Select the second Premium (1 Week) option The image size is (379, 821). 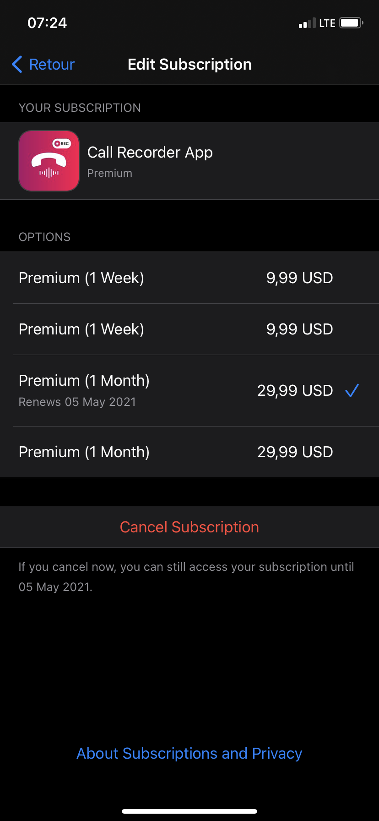tap(189, 329)
